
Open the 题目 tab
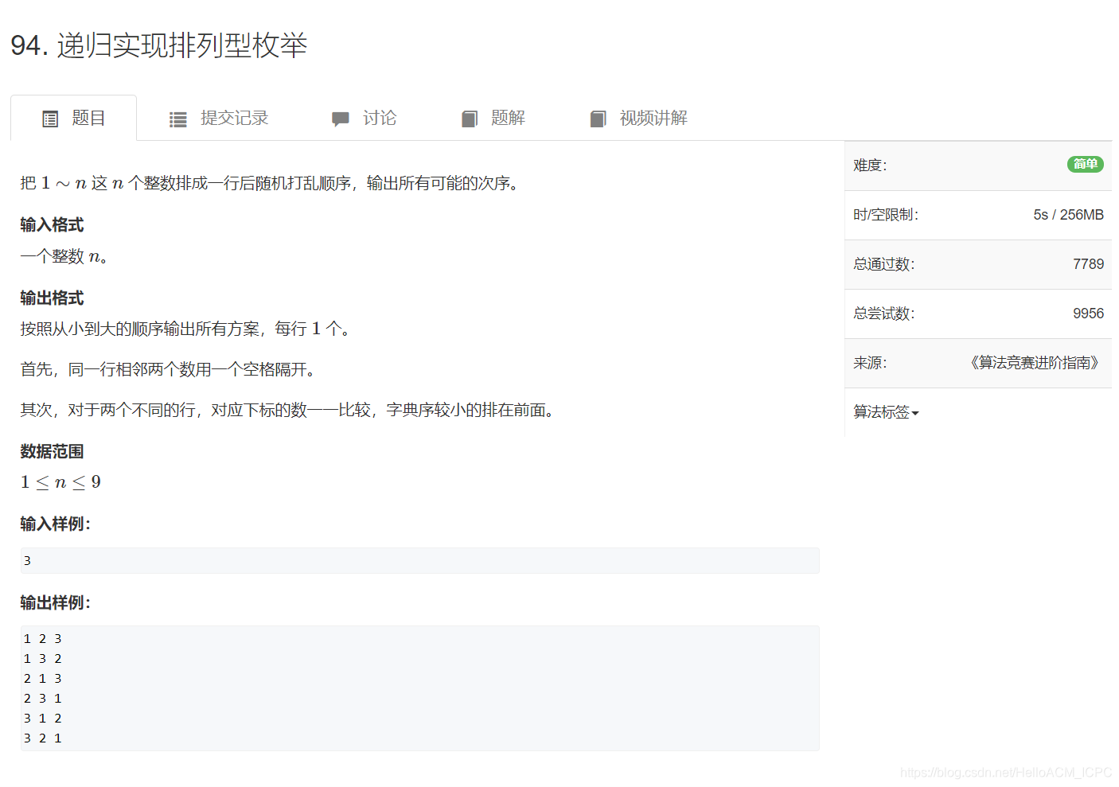pyautogui.click(x=73, y=118)
